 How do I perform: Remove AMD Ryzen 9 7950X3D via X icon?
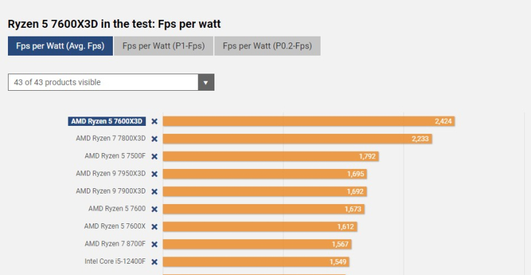coord(154,174)
